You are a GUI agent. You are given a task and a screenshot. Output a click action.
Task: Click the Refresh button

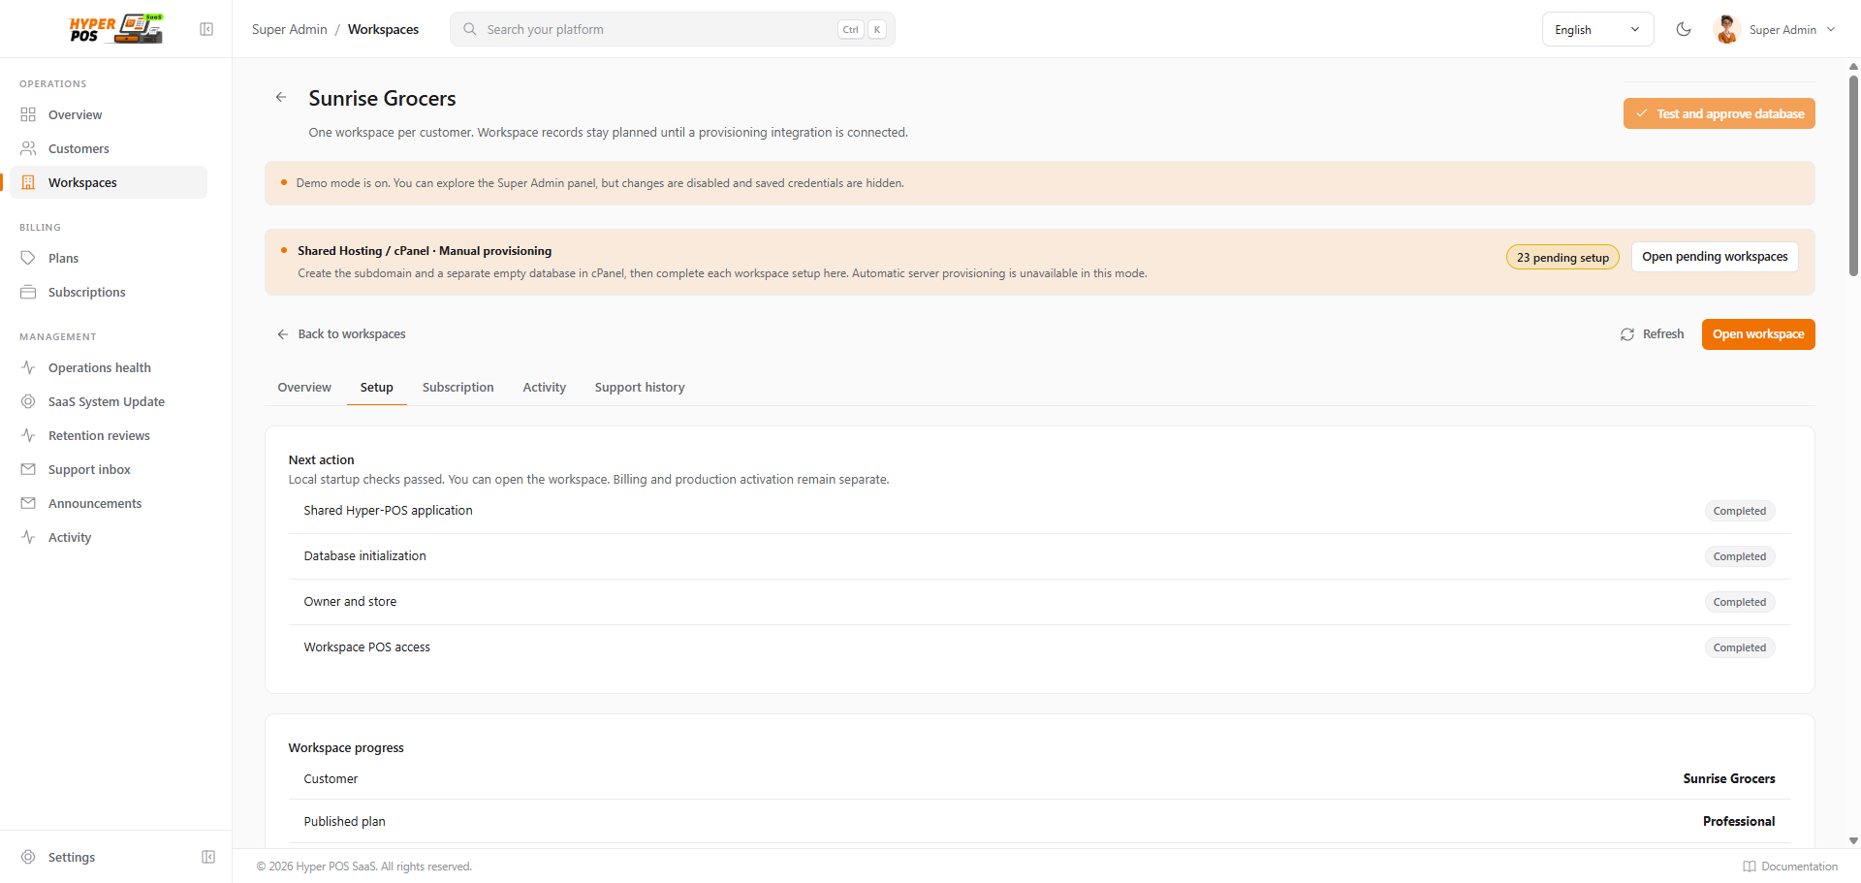click(x=1653, y=334)
